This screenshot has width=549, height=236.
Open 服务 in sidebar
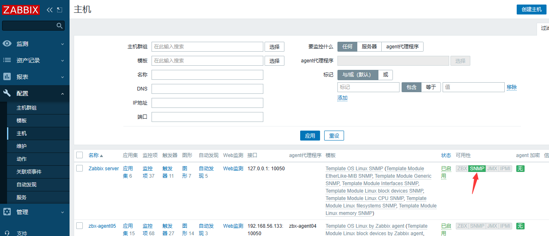[22, 198]
